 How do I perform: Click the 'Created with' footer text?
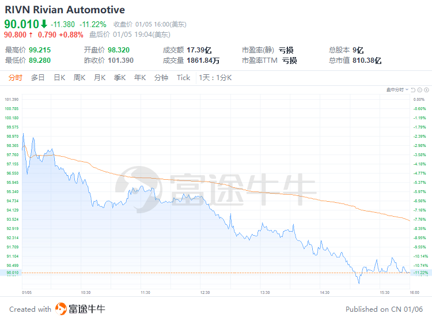tap(31, 309)
